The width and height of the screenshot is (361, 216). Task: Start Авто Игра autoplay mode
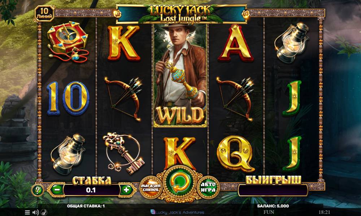coord(208,187)
